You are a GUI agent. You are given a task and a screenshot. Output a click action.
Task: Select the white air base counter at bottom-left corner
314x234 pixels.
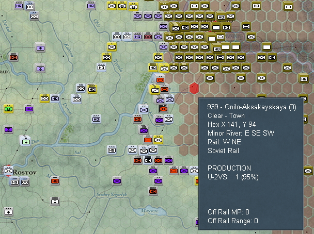coord(8,212)
